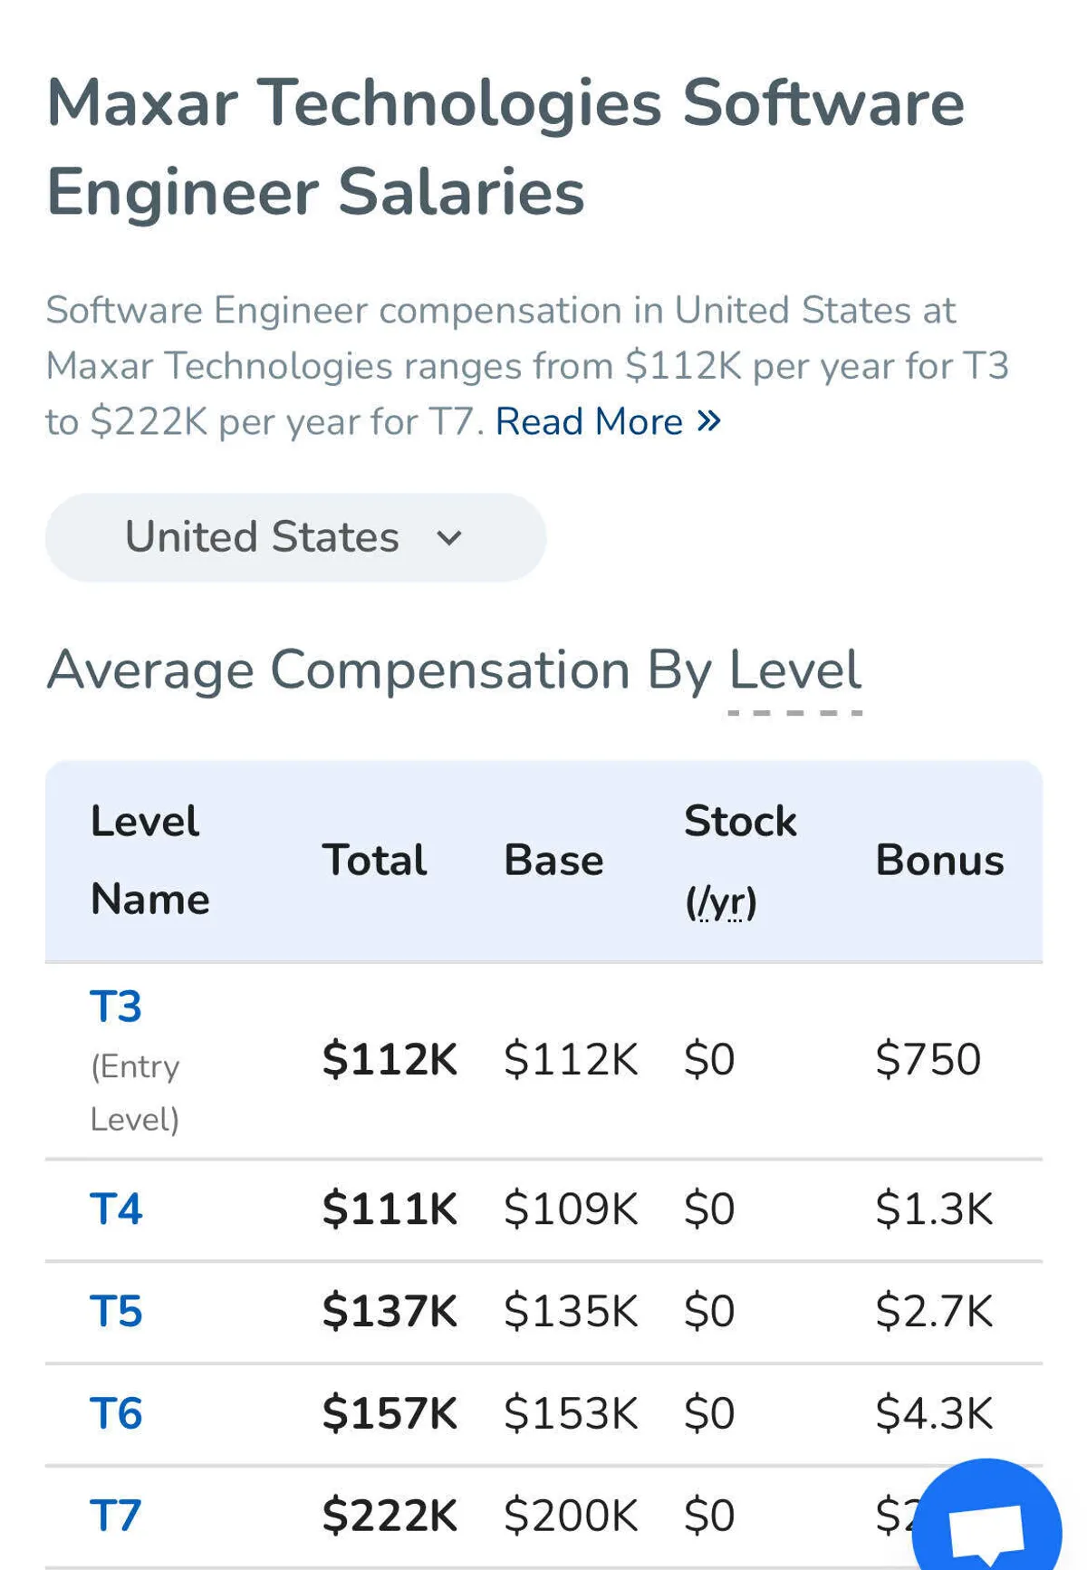Click the double-arrow after Read More
1087x1570 pixels.
point(709,421)
